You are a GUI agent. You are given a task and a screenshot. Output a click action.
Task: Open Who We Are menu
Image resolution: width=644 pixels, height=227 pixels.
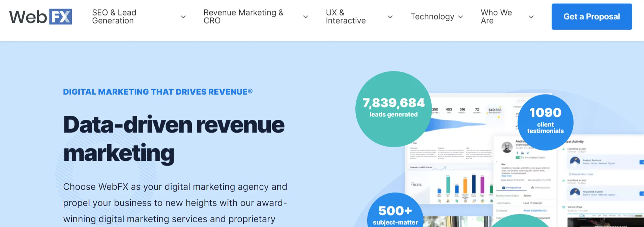coord(496,16)
